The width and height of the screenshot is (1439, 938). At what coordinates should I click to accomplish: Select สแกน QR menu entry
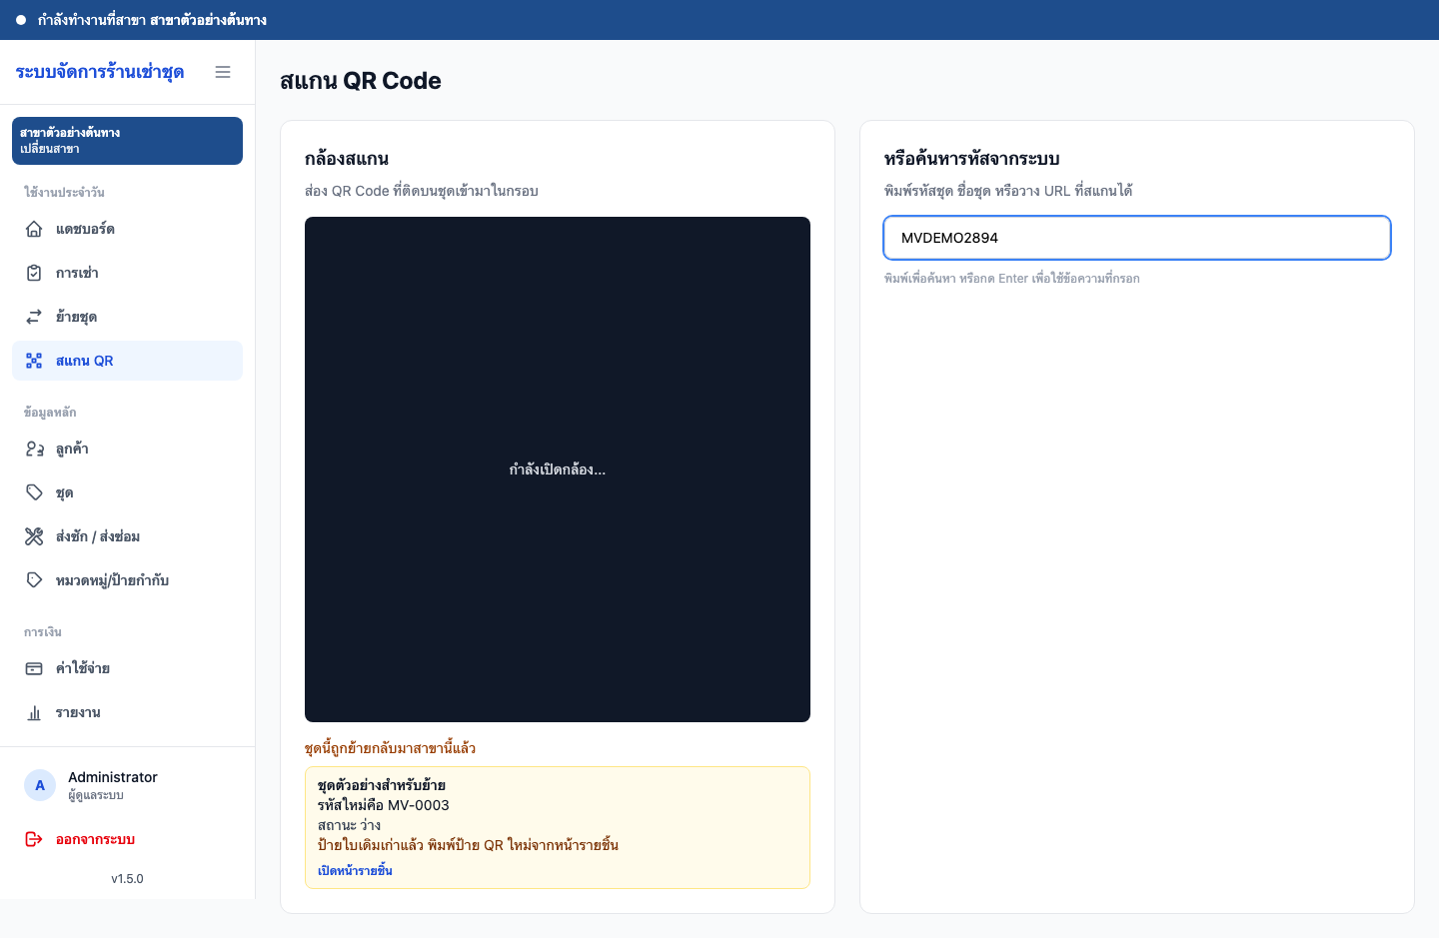[x=127, y=361]
